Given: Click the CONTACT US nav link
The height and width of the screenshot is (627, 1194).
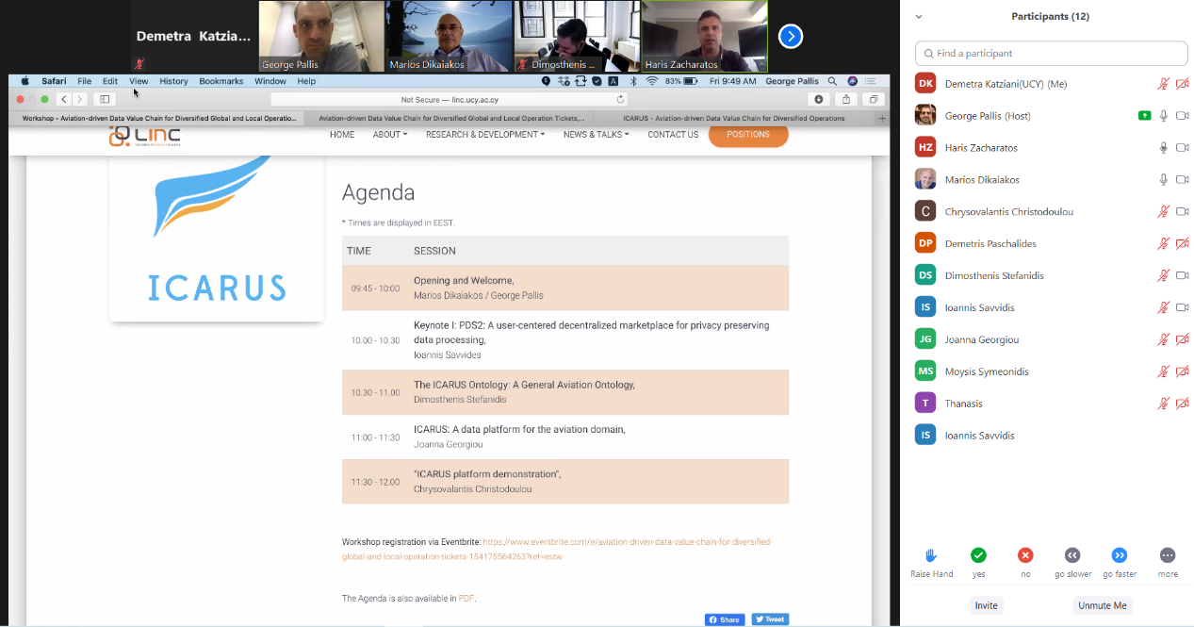Looking at the screenshot, I should [673, 135].
